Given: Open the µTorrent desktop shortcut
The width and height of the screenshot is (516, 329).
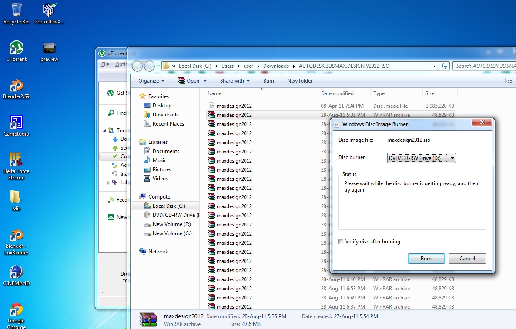Looking at the screenshot, I should [x=17, y=51].
